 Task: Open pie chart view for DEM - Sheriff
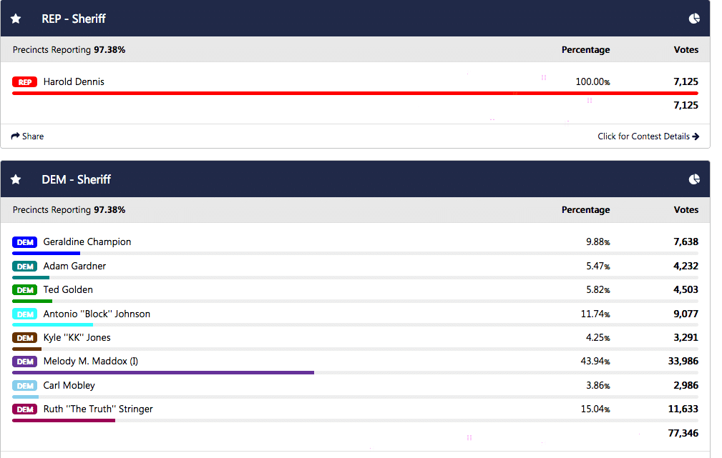tap(694, 179)
